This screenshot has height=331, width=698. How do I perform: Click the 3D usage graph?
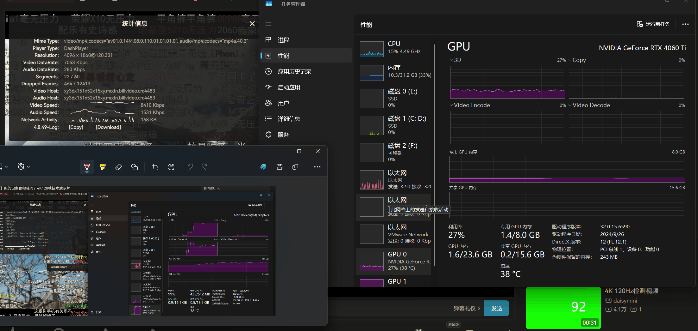507,82
